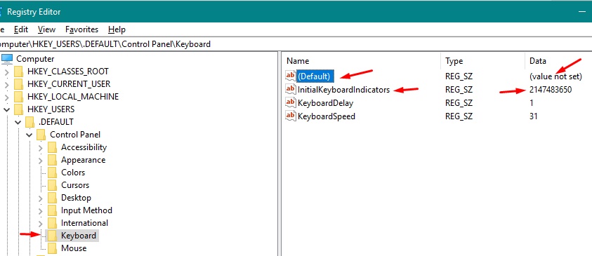Screen dimensions: 592x256
Task: Click the Input Method folder icon
Action: pos(53,210)
